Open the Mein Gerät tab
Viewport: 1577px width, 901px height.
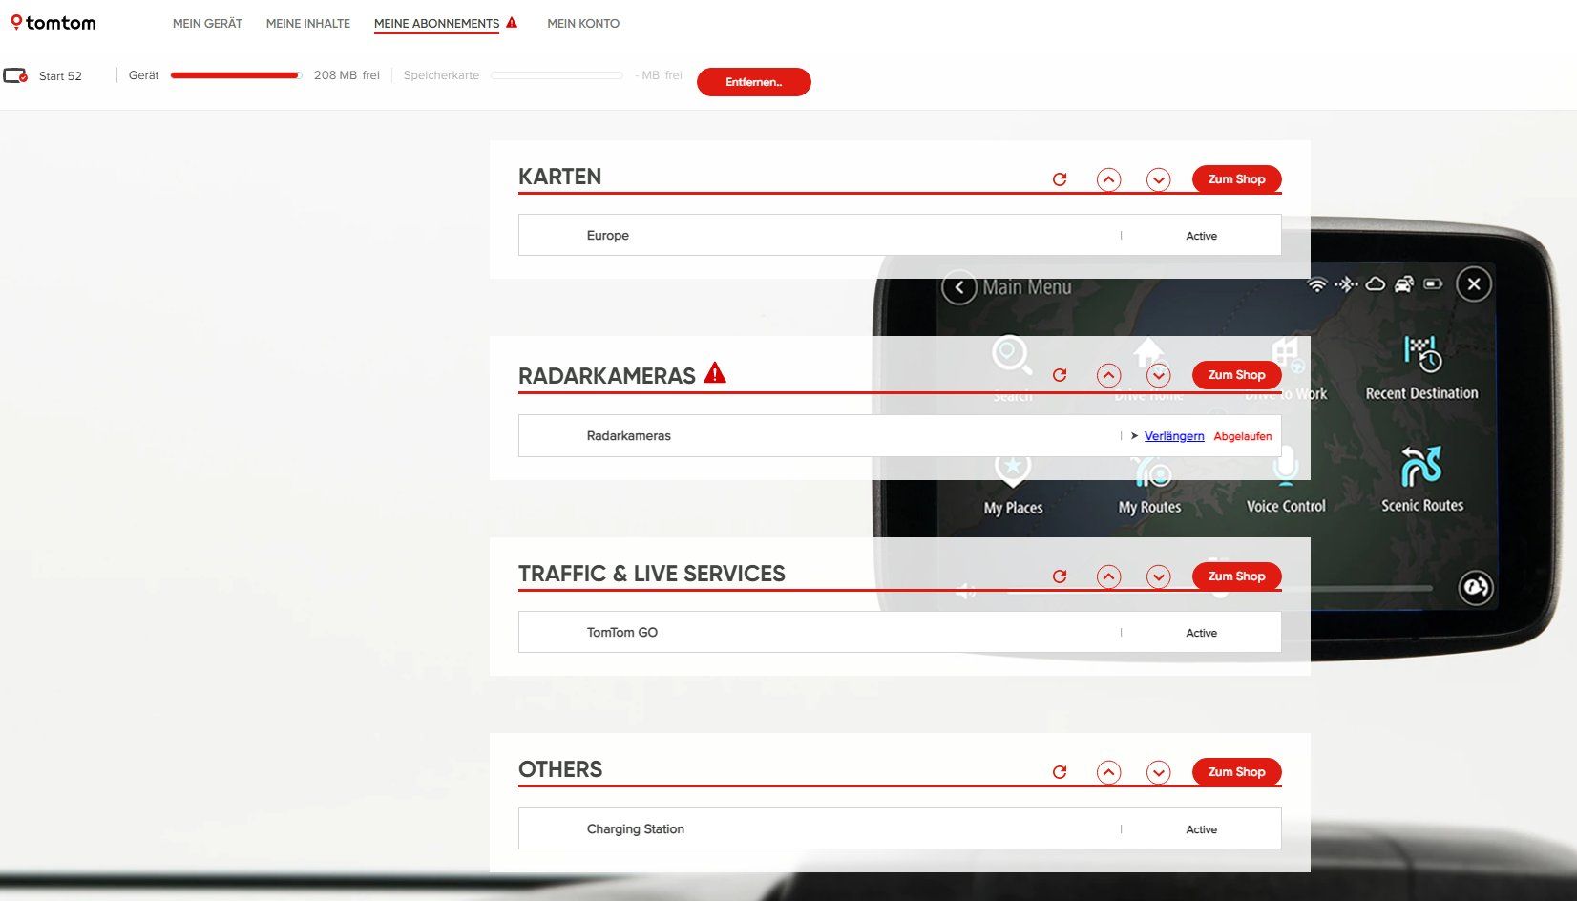coord(207,23)
